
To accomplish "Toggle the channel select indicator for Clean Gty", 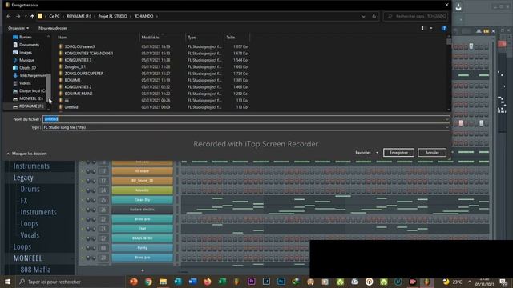I will point(177,200).
